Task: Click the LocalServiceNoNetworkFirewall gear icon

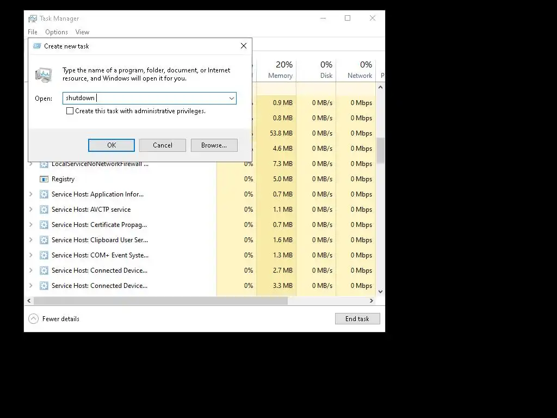Action: coord(44,165)
